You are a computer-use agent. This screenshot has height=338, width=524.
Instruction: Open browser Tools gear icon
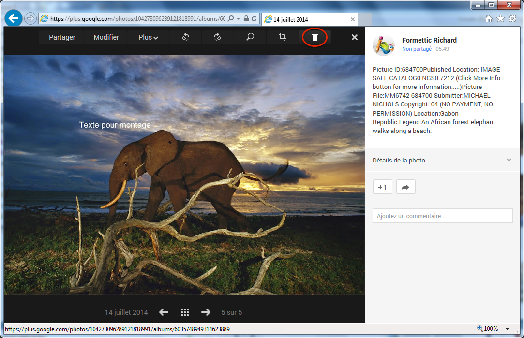pyautogui.click(x=512, y=19)
